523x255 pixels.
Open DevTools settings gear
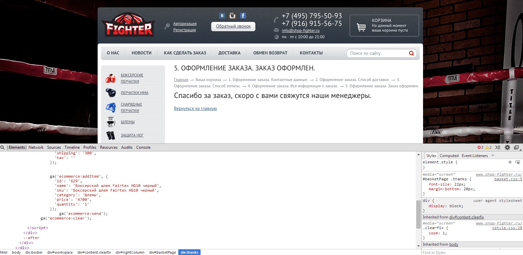(507, 147)
